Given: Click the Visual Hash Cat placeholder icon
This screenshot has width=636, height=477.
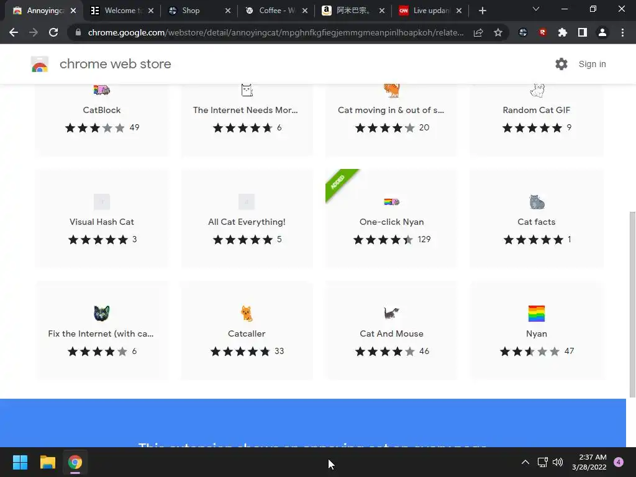Looking at the screenshot, I should (101, 202).
